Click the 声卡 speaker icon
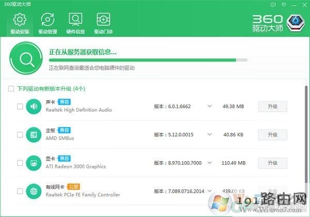 pyautogui.click(x=34, y=106)
